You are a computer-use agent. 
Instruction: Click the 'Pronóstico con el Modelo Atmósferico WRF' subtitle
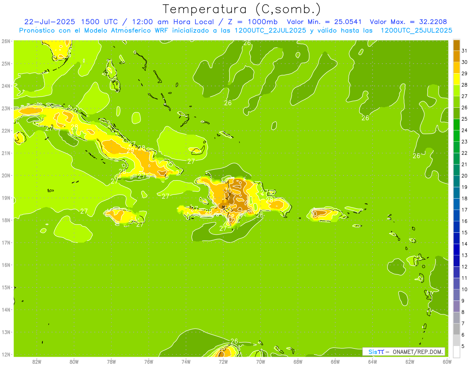coord(94,30)
